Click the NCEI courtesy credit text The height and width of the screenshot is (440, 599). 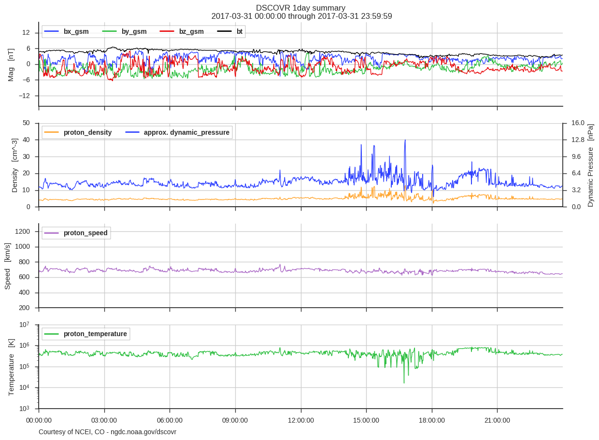[x=107, y=432]
